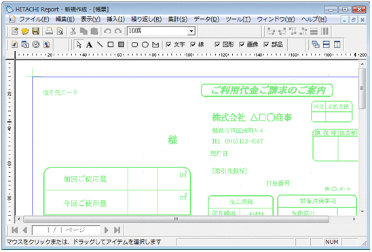This screenshot has width=372, height=252.
Task: Undo the last action
Action: click(107, 31)
